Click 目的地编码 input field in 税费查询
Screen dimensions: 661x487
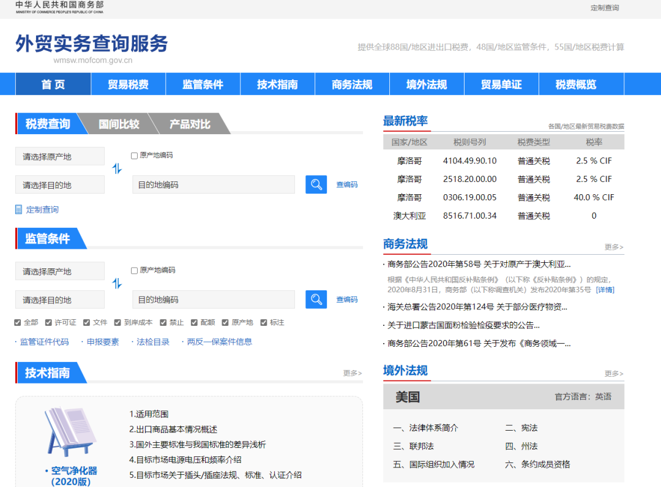(213, 184)
